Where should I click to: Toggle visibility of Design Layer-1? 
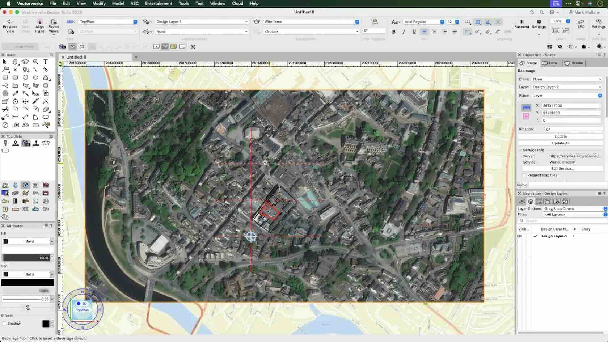(x=520, y=236)
